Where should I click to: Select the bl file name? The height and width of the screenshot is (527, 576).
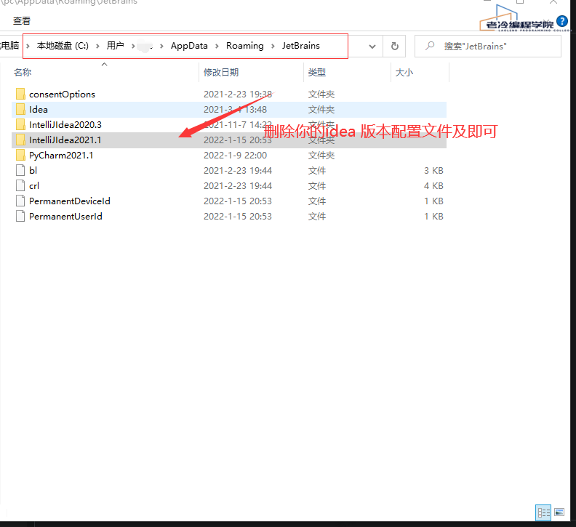[x=33, y=170]
